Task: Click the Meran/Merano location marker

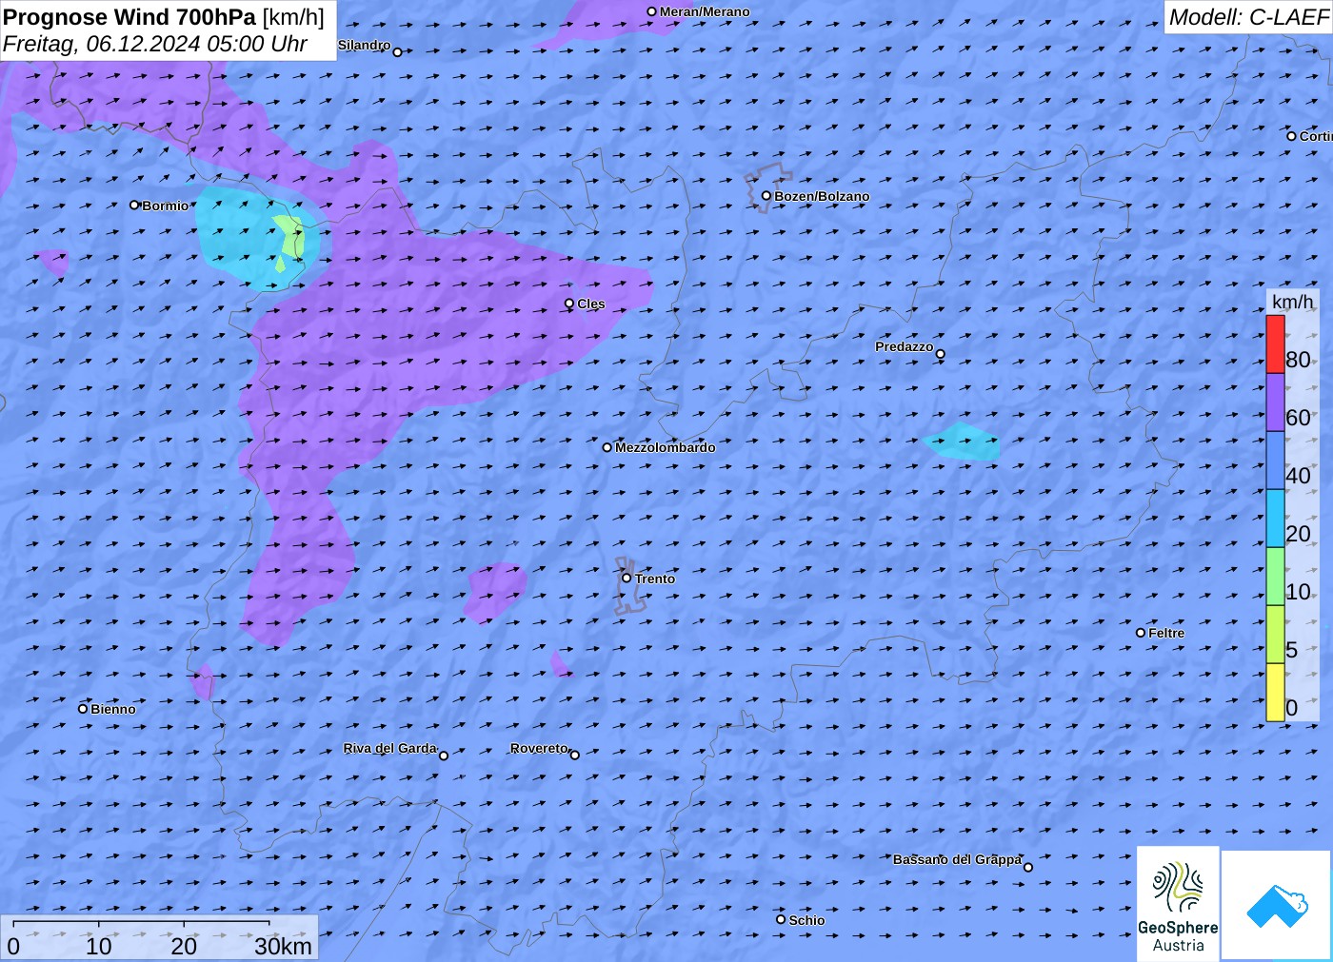Action: tap(651, 11)
